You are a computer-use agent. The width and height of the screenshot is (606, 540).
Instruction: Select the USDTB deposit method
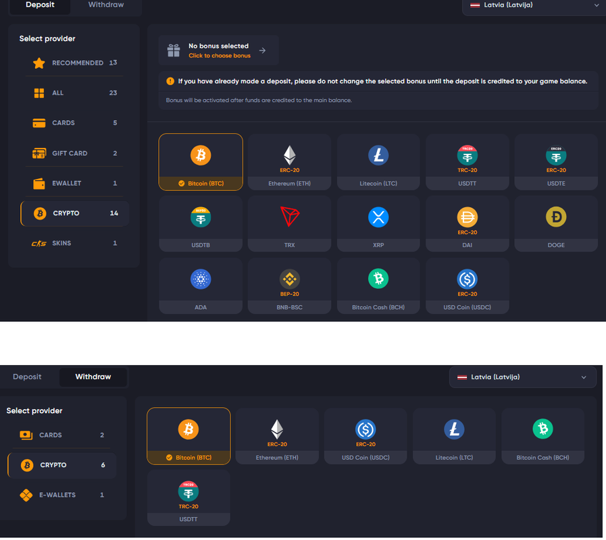tap(201, 223)
